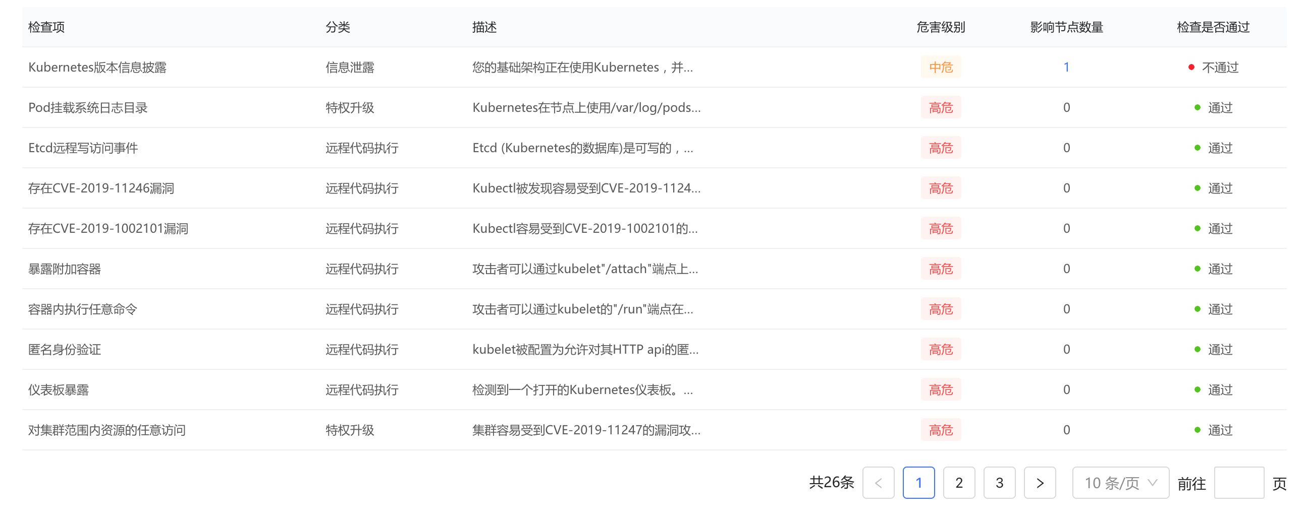Click the 检查是否通过 column header

(x=1213, y=27)
